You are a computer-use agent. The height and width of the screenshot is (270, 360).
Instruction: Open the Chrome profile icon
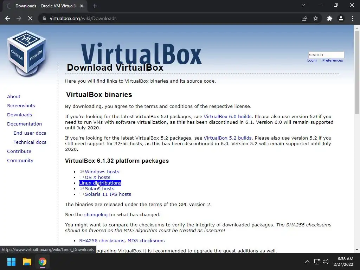point(341,18)
